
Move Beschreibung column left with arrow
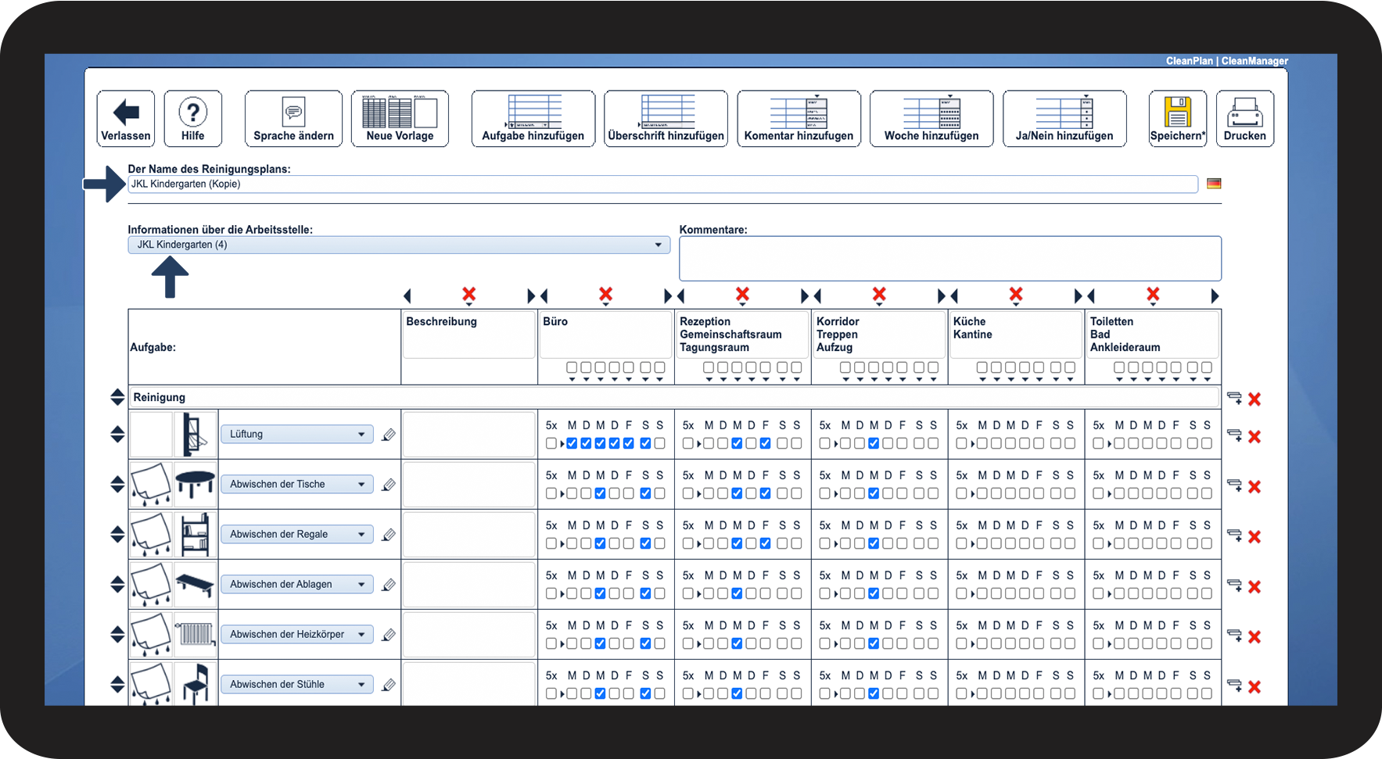pyautogui.click(x=407, y=295)
